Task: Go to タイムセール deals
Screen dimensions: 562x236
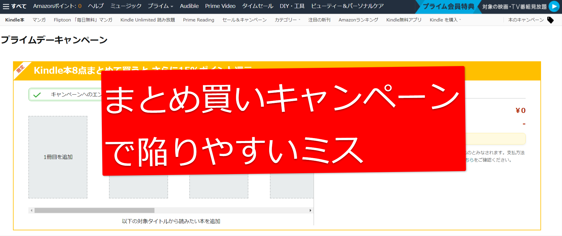Action: [x=258, y=6]
